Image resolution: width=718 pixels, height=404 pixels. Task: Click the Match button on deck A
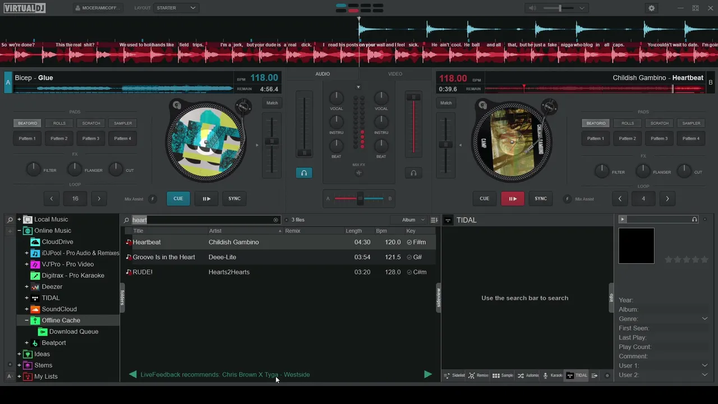[x=272, y=103]
